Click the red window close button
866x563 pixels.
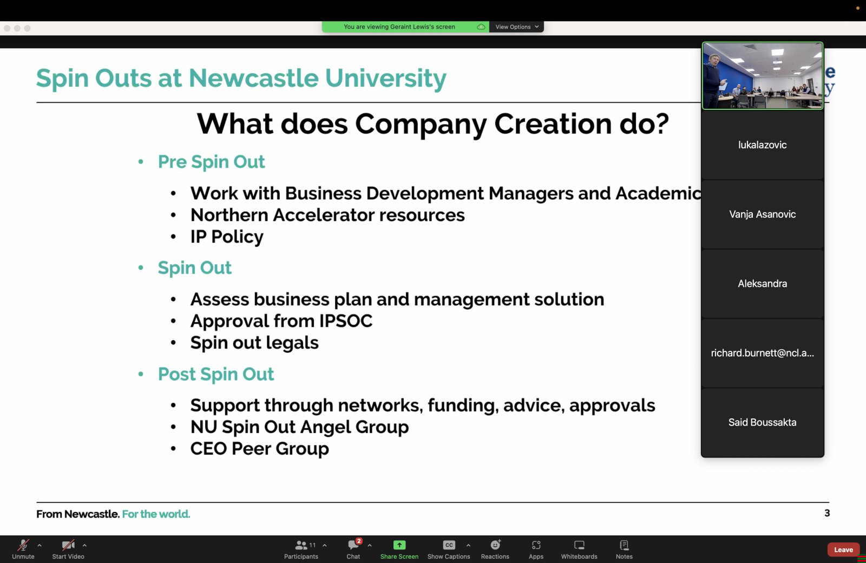[7, 28]
